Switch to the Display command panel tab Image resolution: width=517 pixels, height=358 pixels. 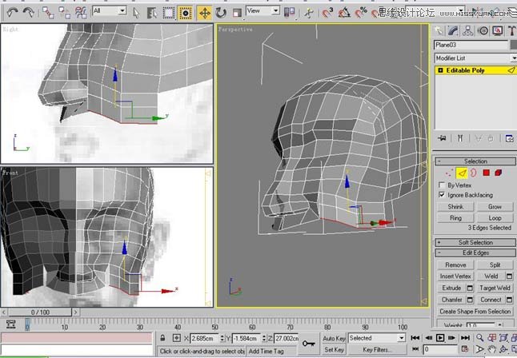pos(498,30)
